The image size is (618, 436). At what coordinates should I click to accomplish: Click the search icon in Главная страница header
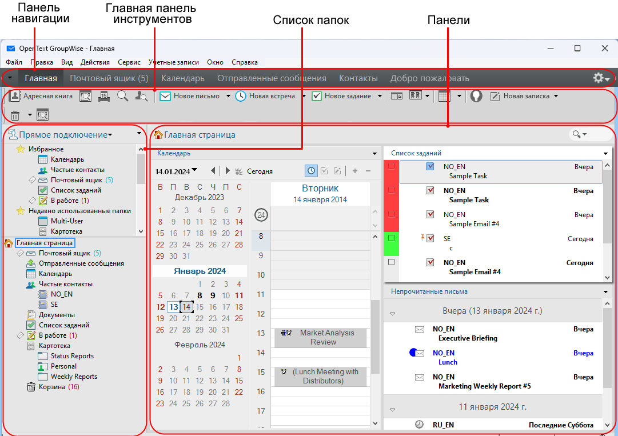point(577,134)
